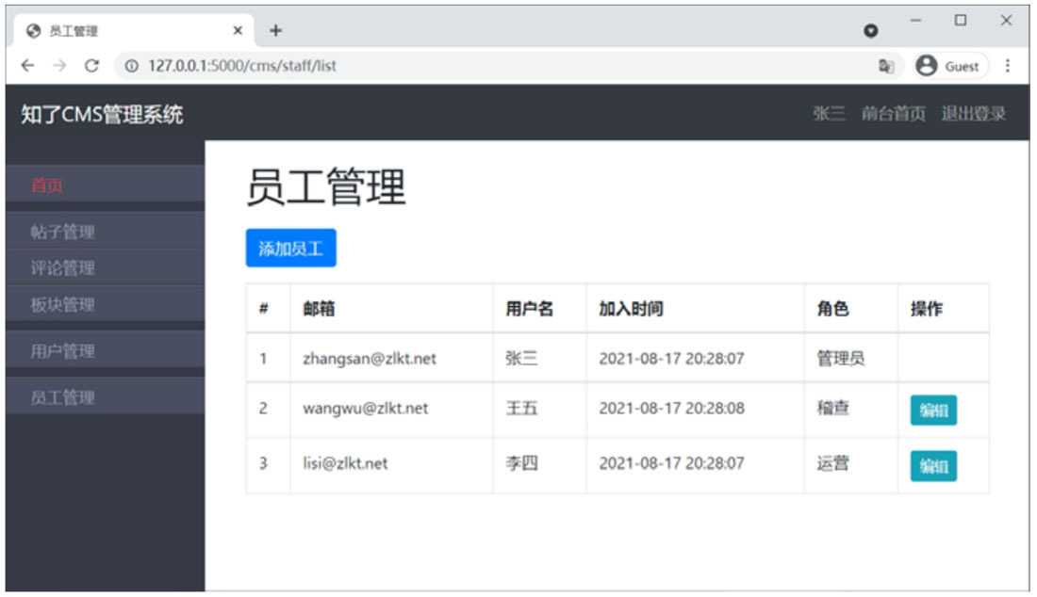Open 板块管理 in the sidebar

[x=106, y=304]
